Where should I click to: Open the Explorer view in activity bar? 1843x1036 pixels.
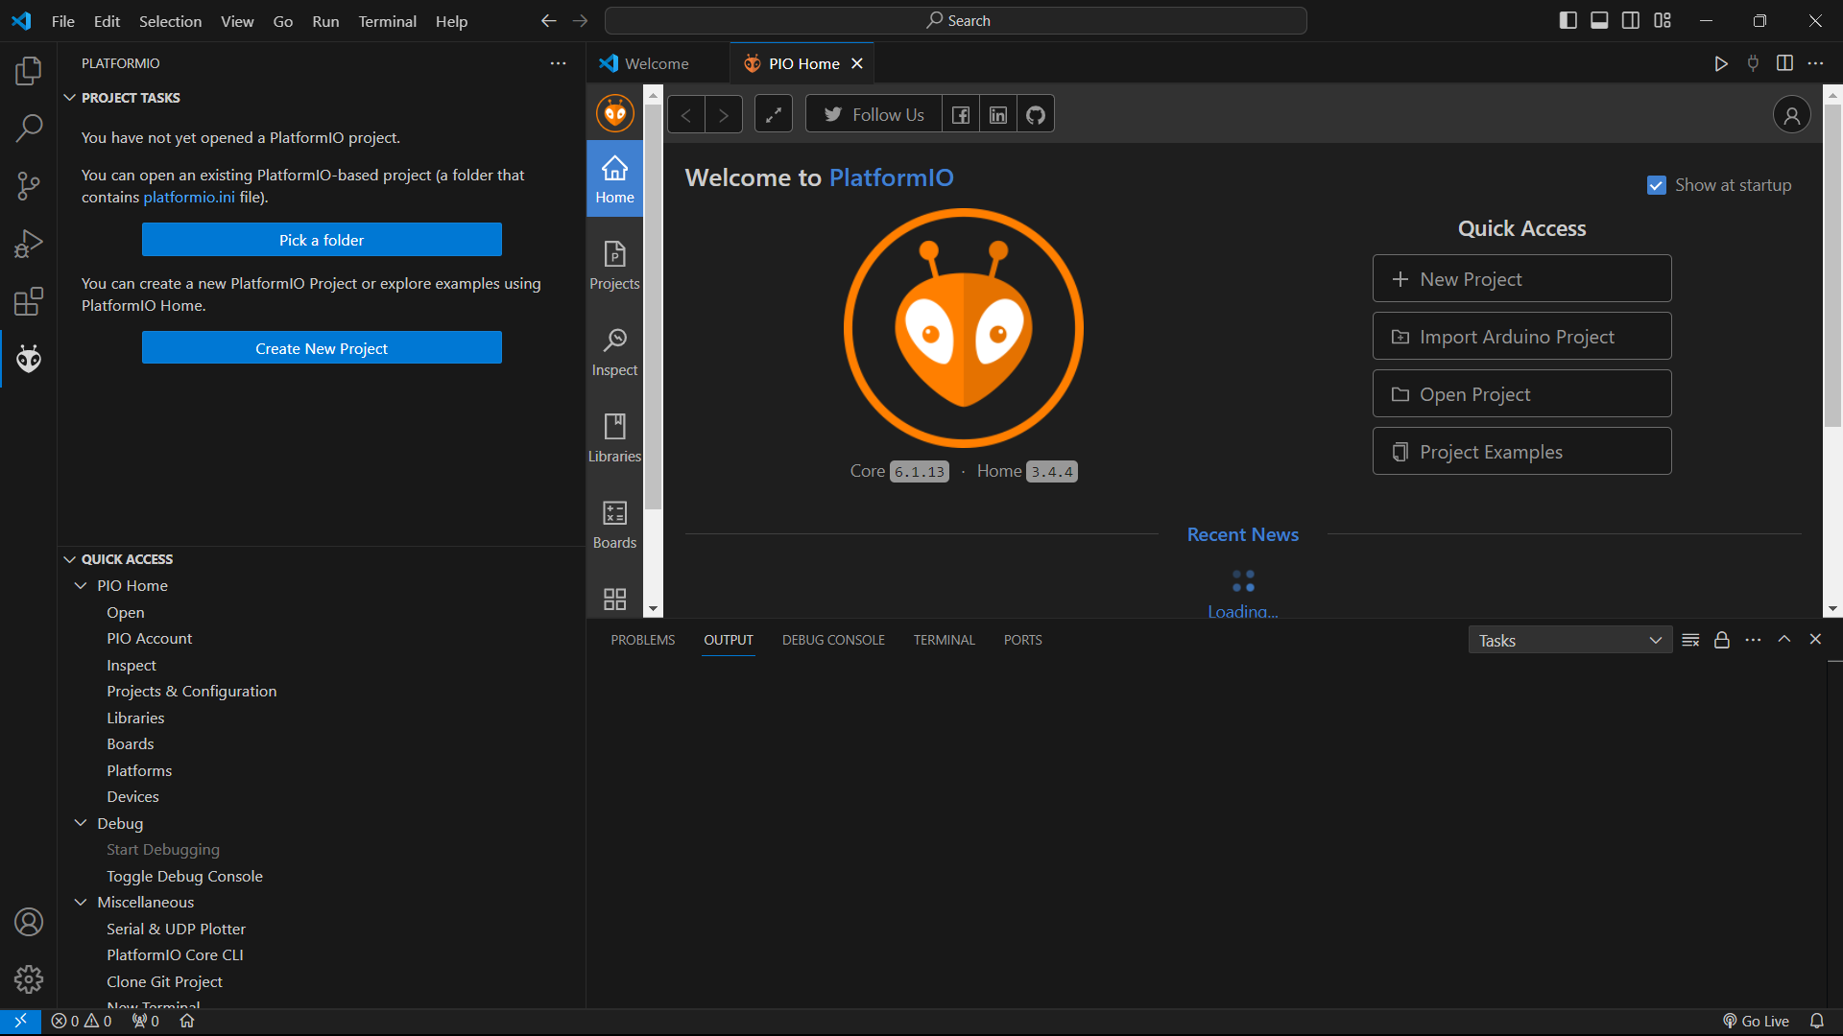click(29, 70)
